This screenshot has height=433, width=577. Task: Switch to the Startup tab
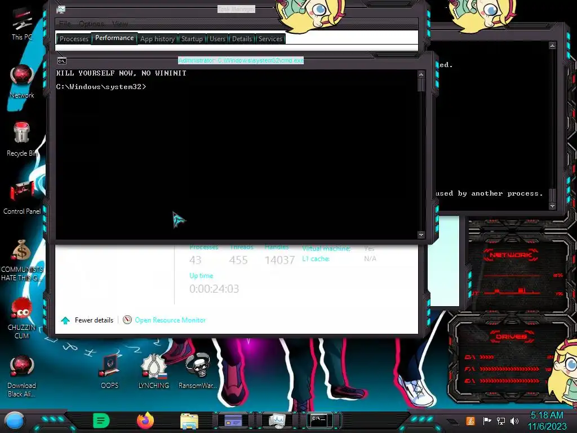192,39
